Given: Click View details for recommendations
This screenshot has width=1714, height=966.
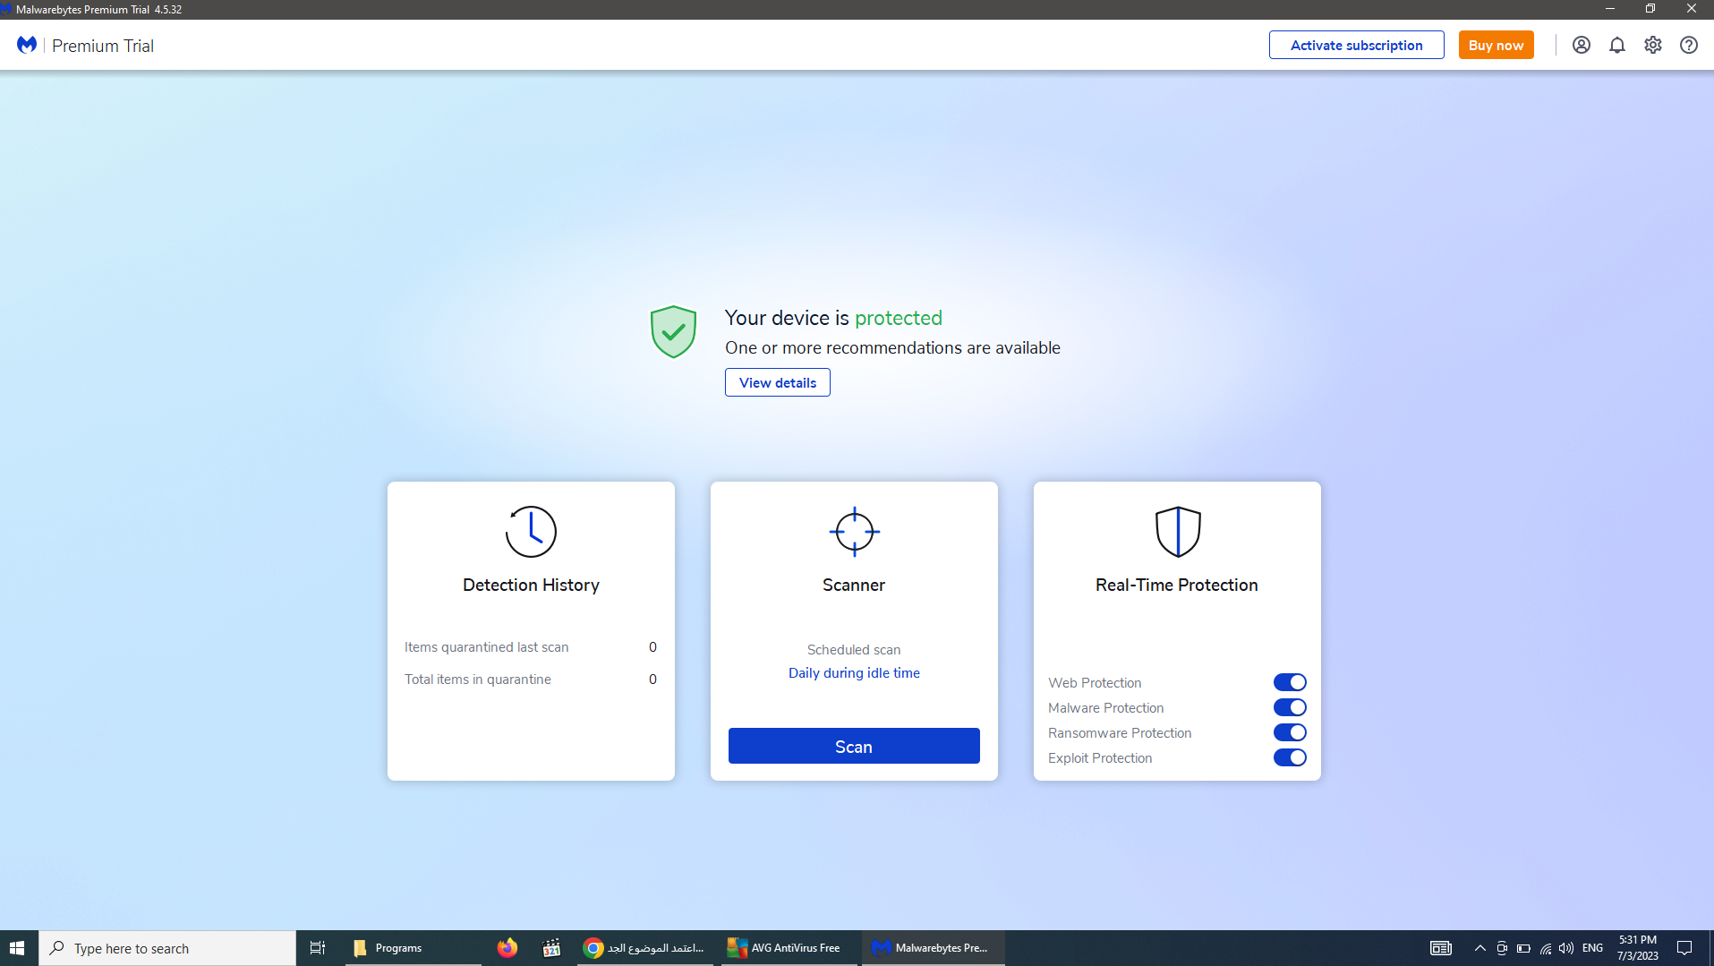Looking at the screenshot, I should (777, 382).
